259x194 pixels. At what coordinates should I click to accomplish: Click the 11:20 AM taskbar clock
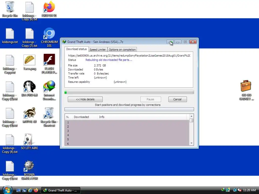[x=249, y=190]
